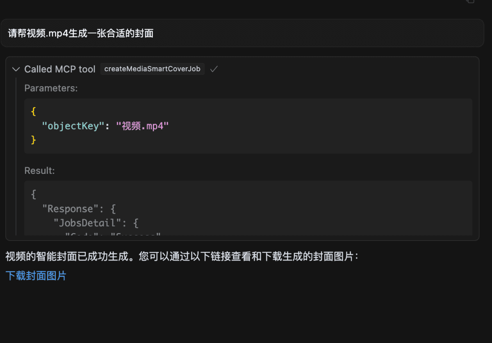
Task: Click the copy icon at top edge
Action: [470, 1]
